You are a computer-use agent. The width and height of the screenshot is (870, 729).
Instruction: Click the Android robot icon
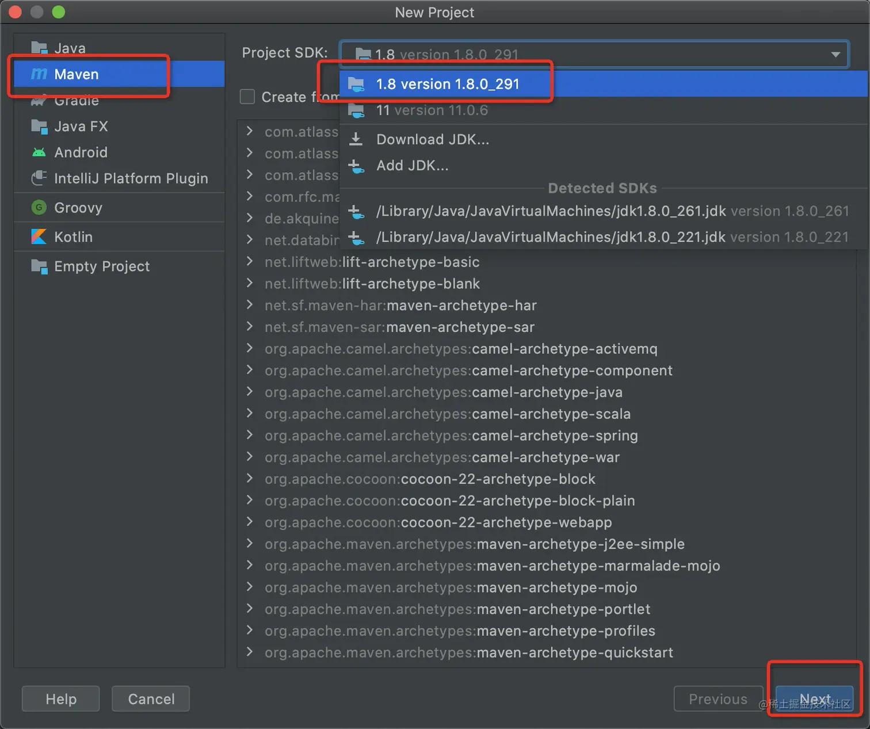(39, 152)
